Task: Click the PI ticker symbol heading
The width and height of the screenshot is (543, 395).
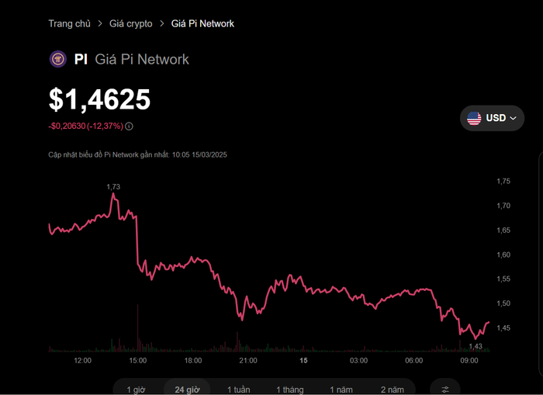Action: [x=81, y=59]
